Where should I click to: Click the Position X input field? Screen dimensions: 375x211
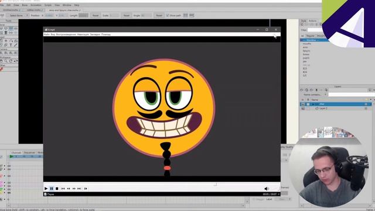(49, 15)
